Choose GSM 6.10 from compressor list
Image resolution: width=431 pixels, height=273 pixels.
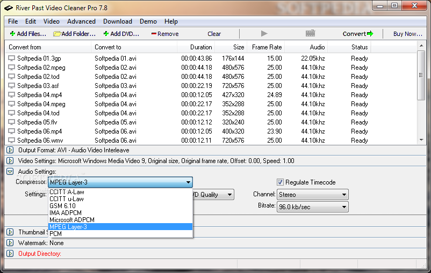[x=120, y=206]
